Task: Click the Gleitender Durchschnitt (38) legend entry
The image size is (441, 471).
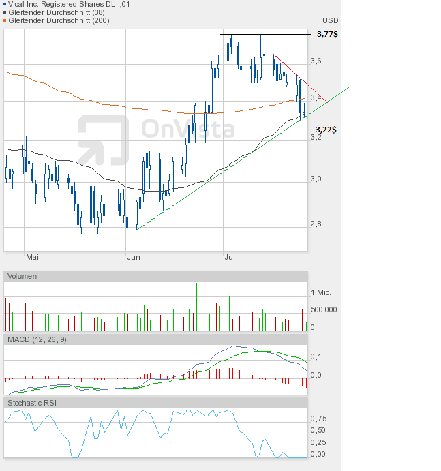Action: tap(57, 13)
